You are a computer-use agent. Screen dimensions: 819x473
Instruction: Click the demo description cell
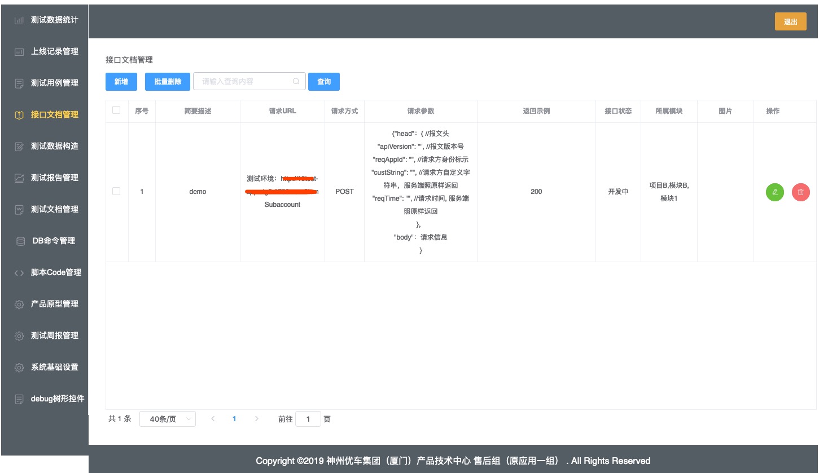pyautogui.click(x=198, y=192)
